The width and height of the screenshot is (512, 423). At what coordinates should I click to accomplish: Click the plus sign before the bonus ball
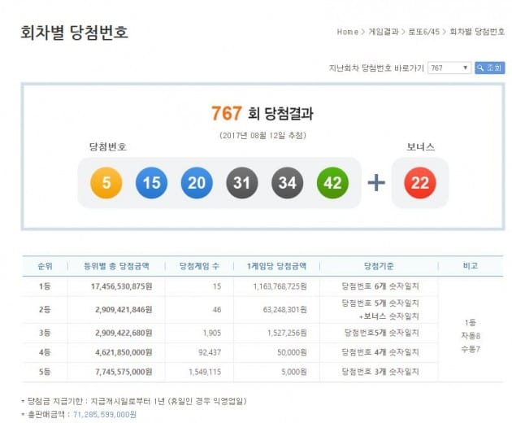pos(376,183)
